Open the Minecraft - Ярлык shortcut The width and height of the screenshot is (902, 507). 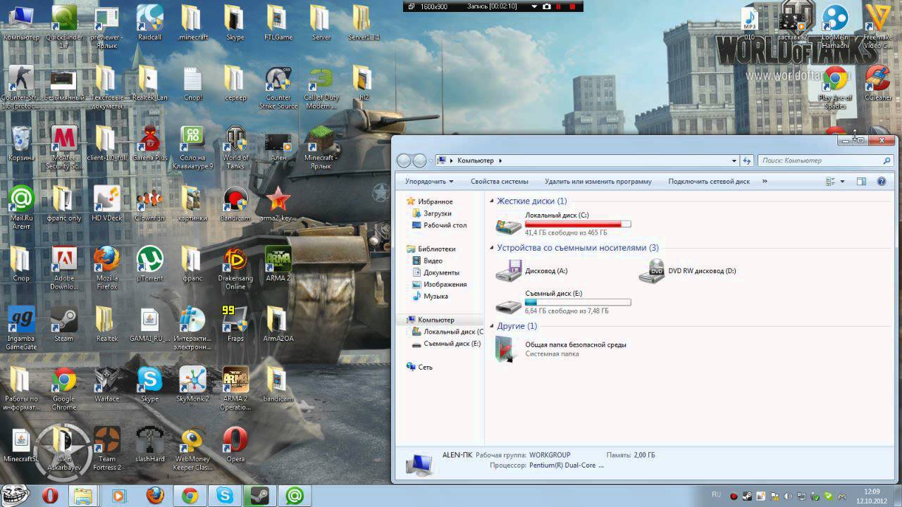coord(321,146)
